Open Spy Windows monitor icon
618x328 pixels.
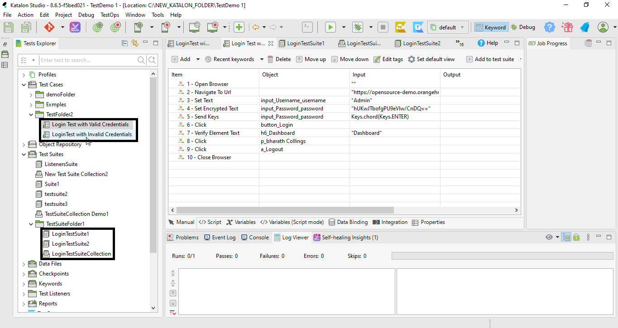[195, 27]
